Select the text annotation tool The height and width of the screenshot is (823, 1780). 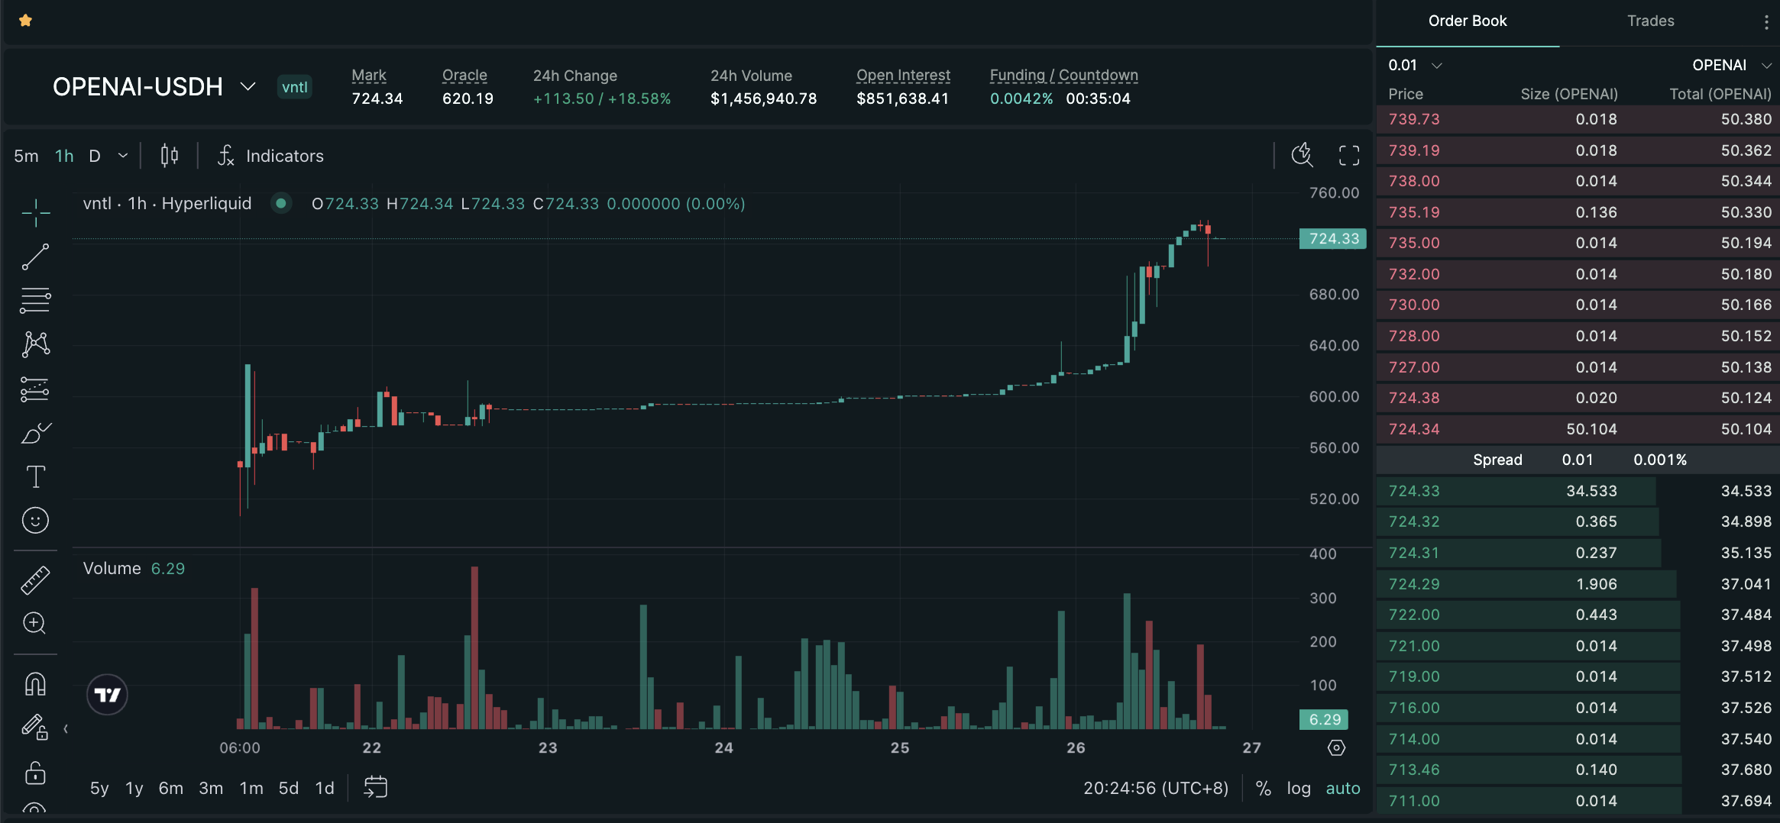coord(36,477)
